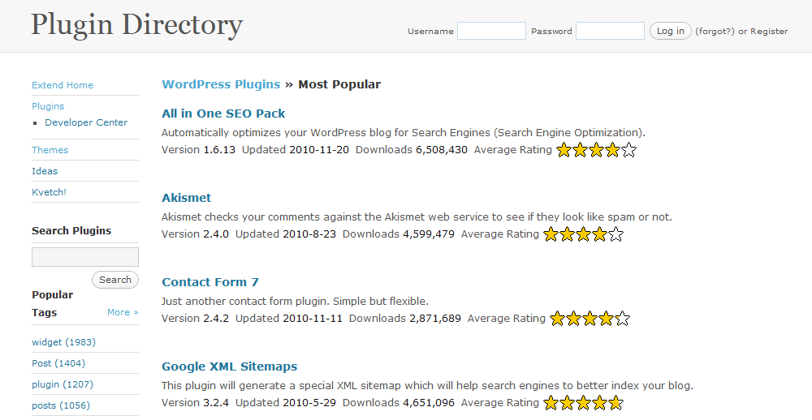Expand popular tags with More »
812x420 pixels.
(123, 312)
